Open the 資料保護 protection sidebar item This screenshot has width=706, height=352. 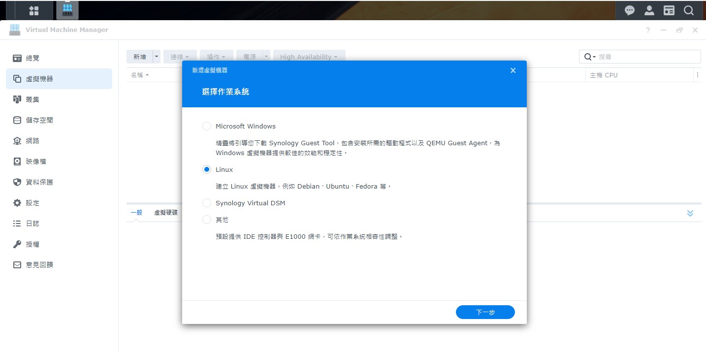click(x=39, y=182)
